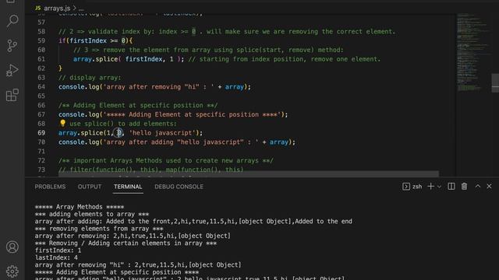Click the breadcrumb ellipsis after arrays.js
Screen dimensions: 499x280
pyautogui.click(x=81, y=9)
